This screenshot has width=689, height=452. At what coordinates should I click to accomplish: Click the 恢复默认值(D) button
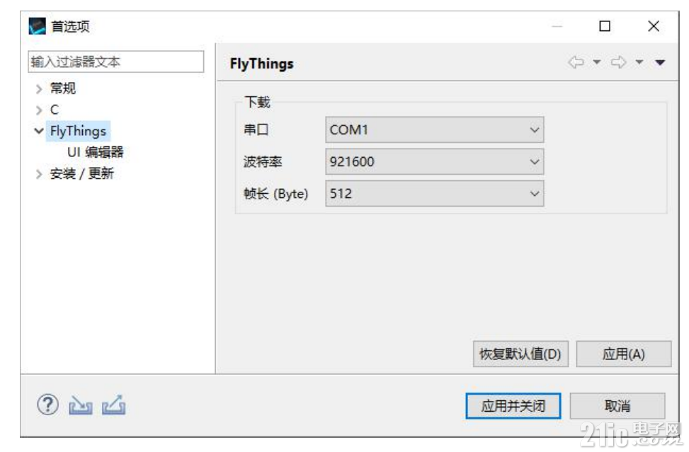(x=520, y=354)
